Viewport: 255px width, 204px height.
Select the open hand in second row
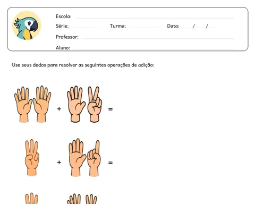coord(77,157)
